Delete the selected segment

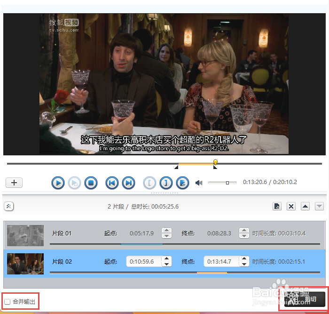point(291,206)
